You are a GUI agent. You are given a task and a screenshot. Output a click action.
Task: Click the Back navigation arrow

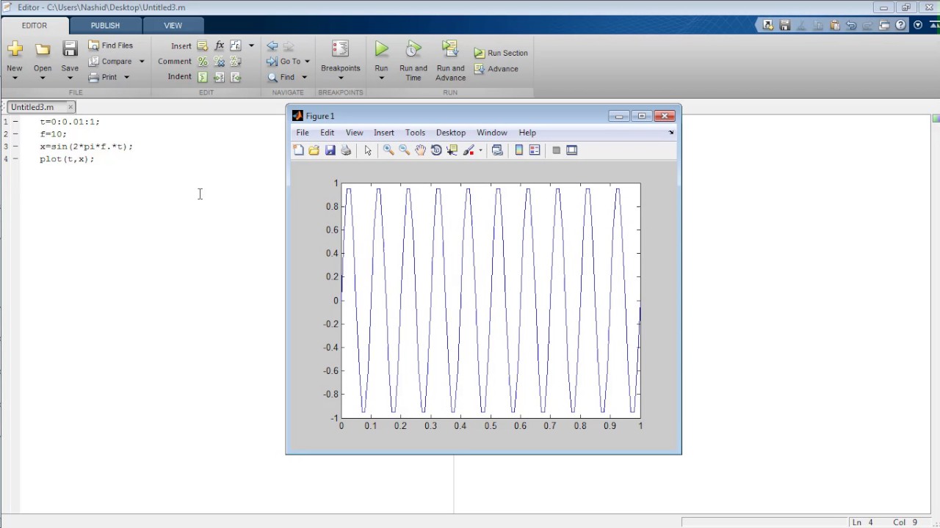[272, 45]
